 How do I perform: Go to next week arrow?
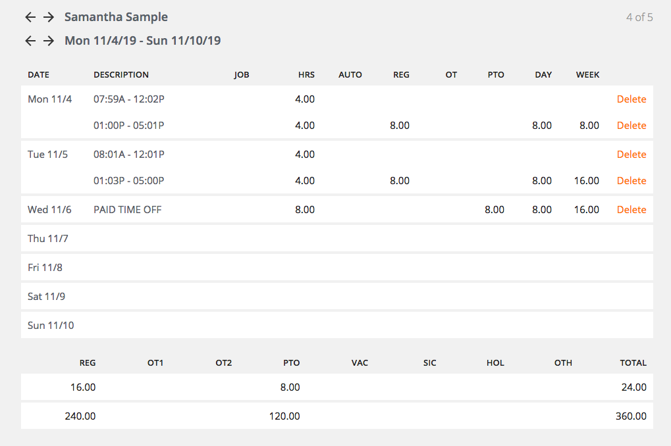coord(49,41)
